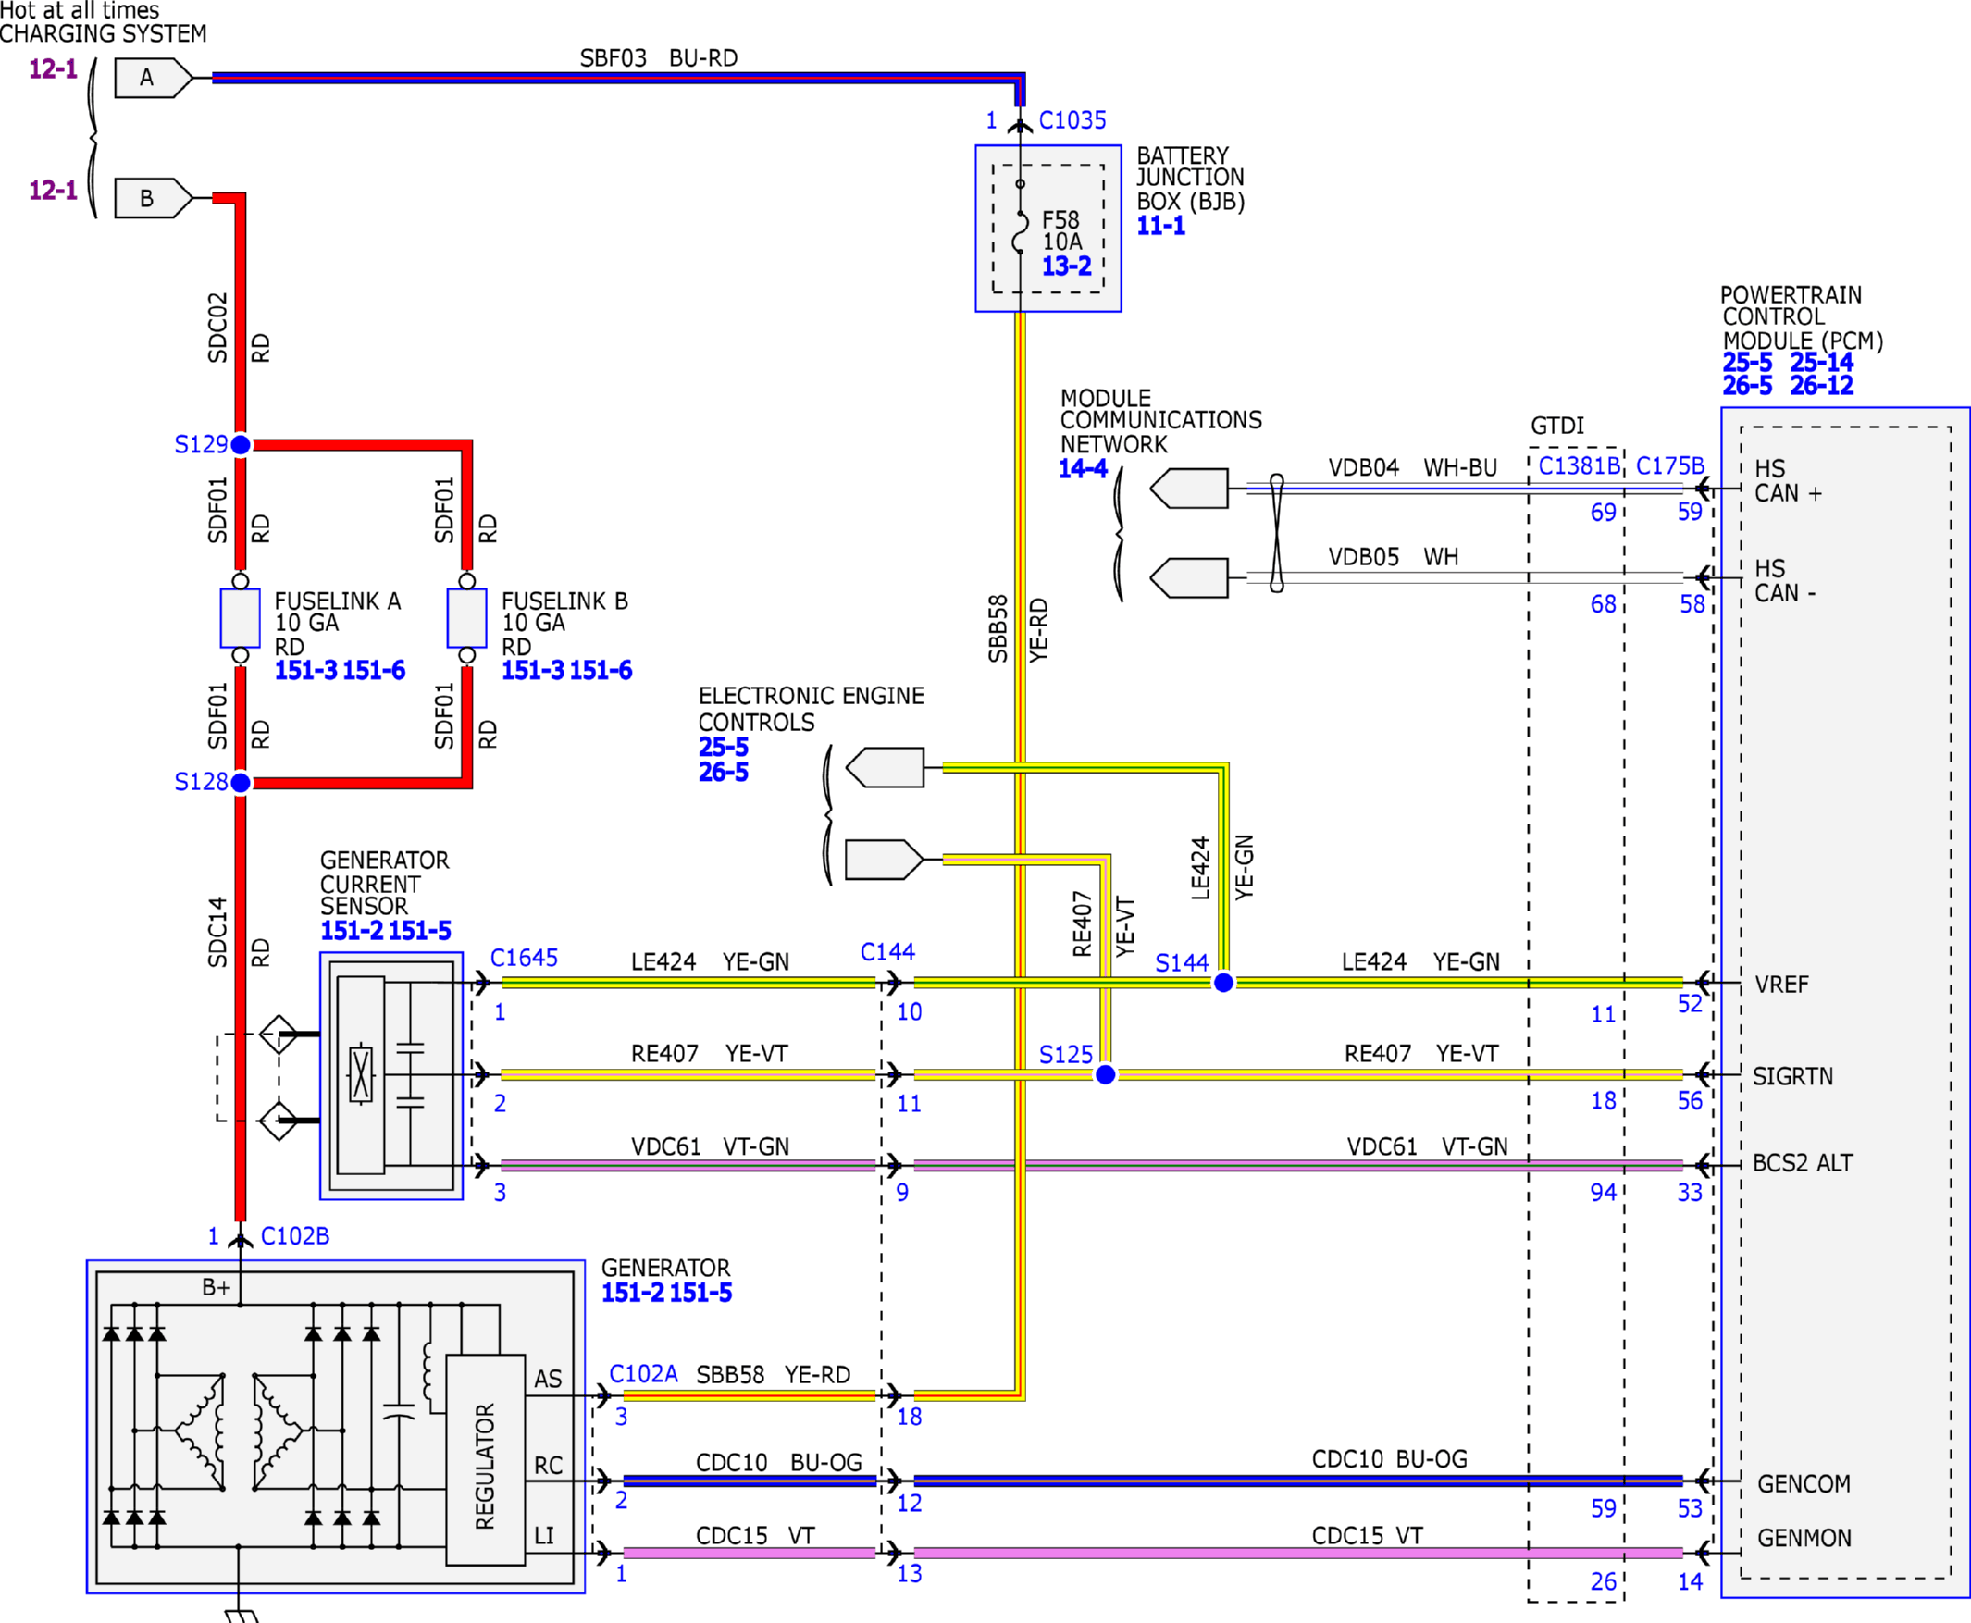Click the GTDI label above the dashed box

point(1556,426)
